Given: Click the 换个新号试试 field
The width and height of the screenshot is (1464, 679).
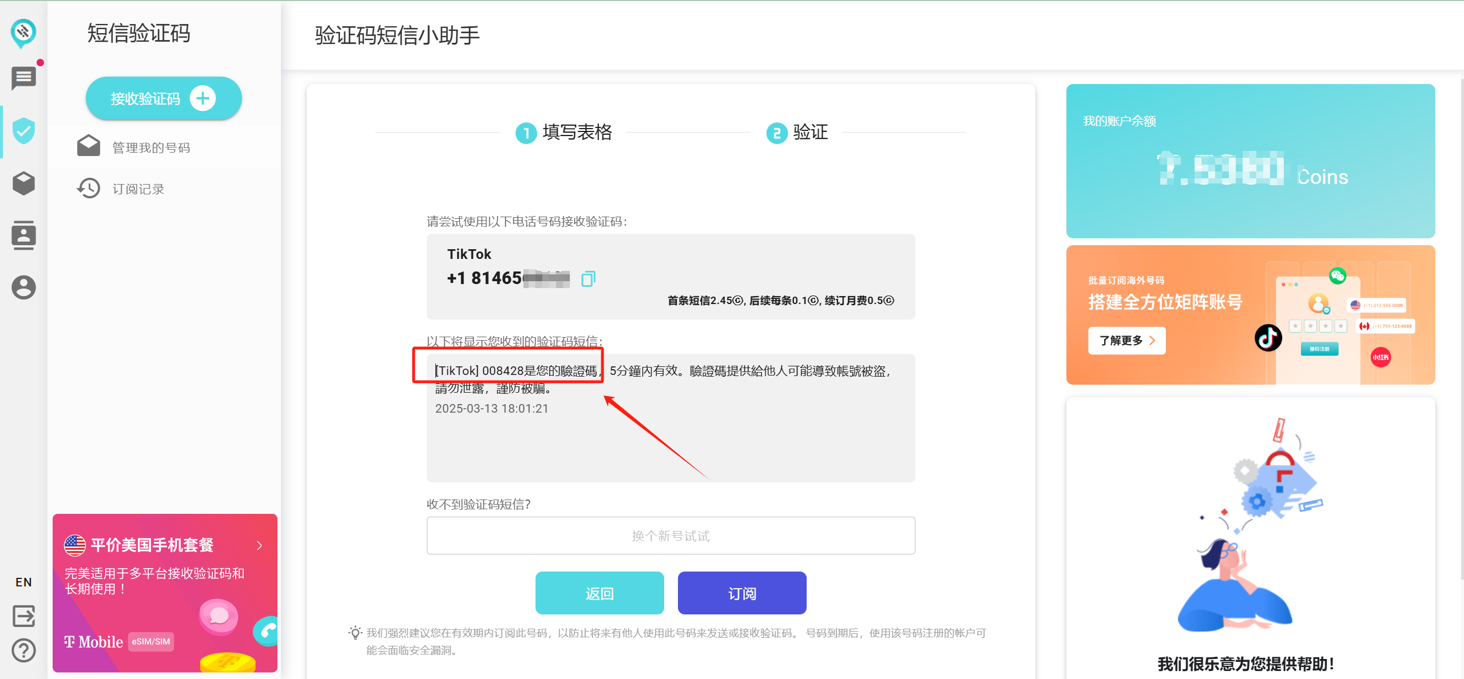Looking at the screenshot, I should click(670, 536).
